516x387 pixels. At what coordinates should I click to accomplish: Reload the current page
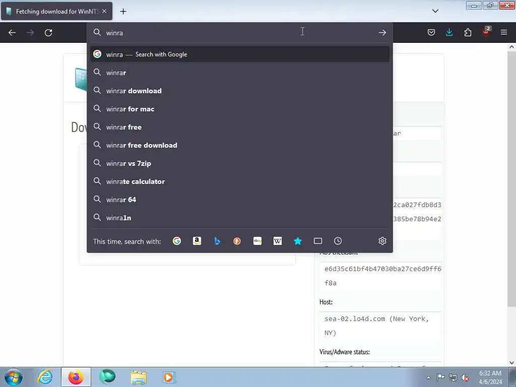click(48, 33)
